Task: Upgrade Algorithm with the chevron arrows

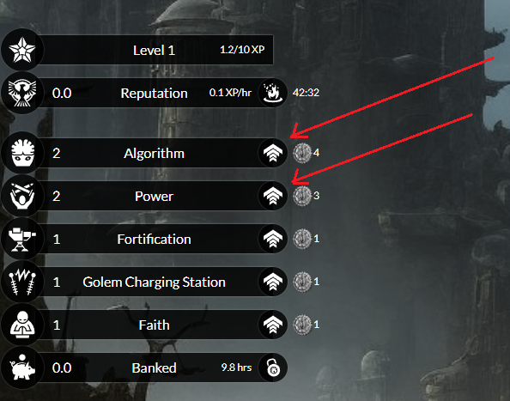Action: point(273,153)
